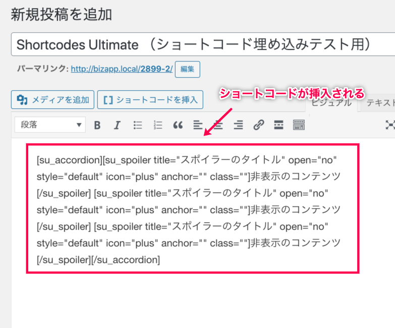Align text center
Image resolution: width=395 pixels, height=328 pixels.
[218, 125]
